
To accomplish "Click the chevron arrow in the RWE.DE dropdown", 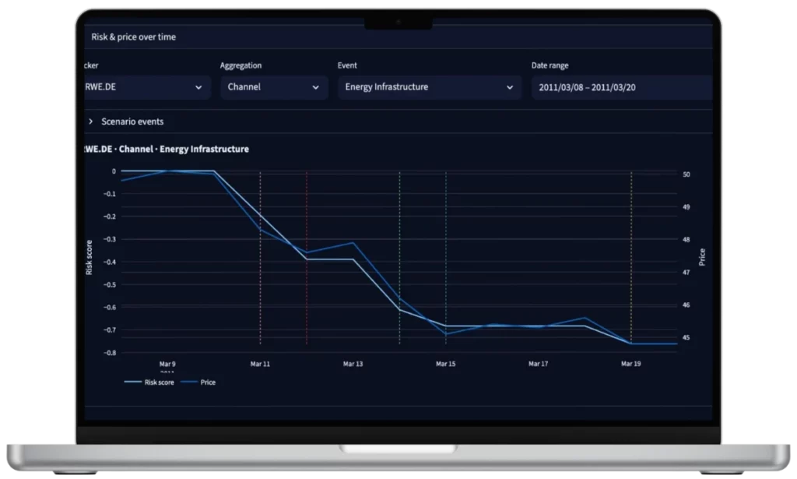I will pos(198,87).
